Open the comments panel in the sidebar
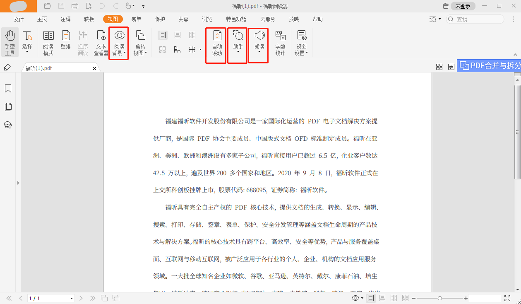The width and height of the screenshot is (521, 304). pyautogui.click(x=8, y=125)
